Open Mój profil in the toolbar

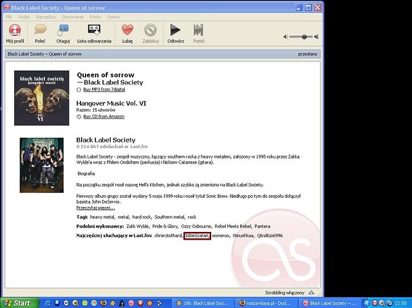click(15, 34)
